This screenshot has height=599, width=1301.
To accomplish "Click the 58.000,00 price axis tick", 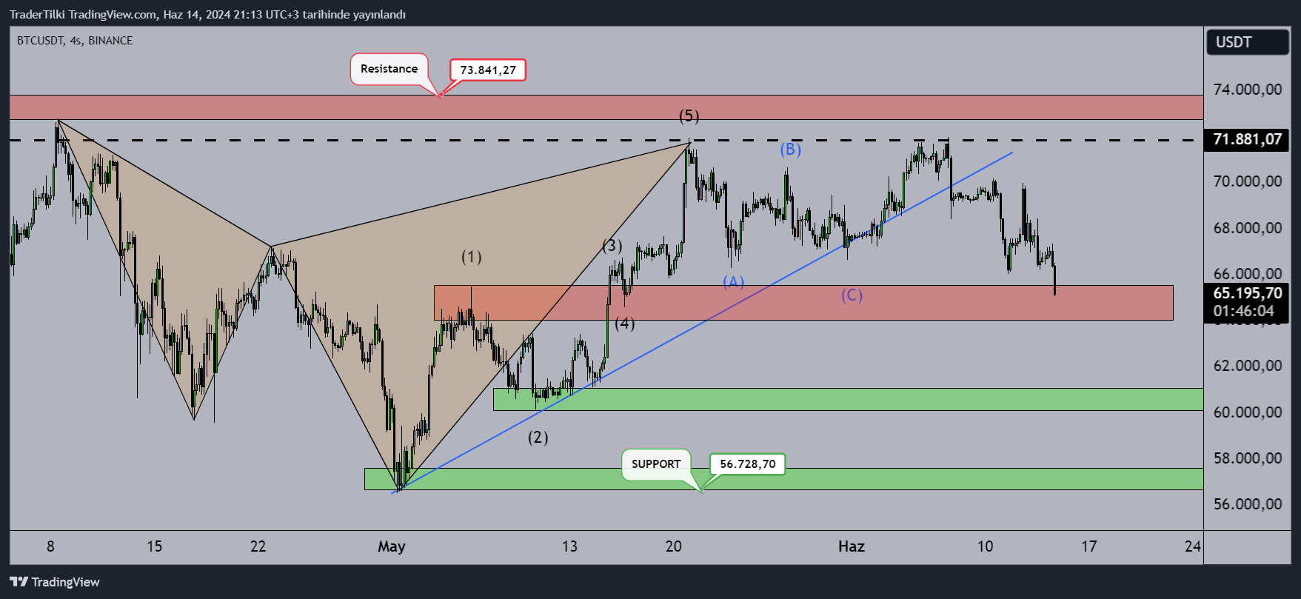I will tap(1248, 458).
